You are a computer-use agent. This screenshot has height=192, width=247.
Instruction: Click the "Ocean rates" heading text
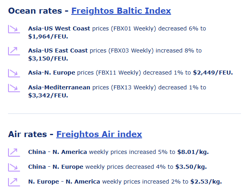pyautogui.click(x=35, y=11)
